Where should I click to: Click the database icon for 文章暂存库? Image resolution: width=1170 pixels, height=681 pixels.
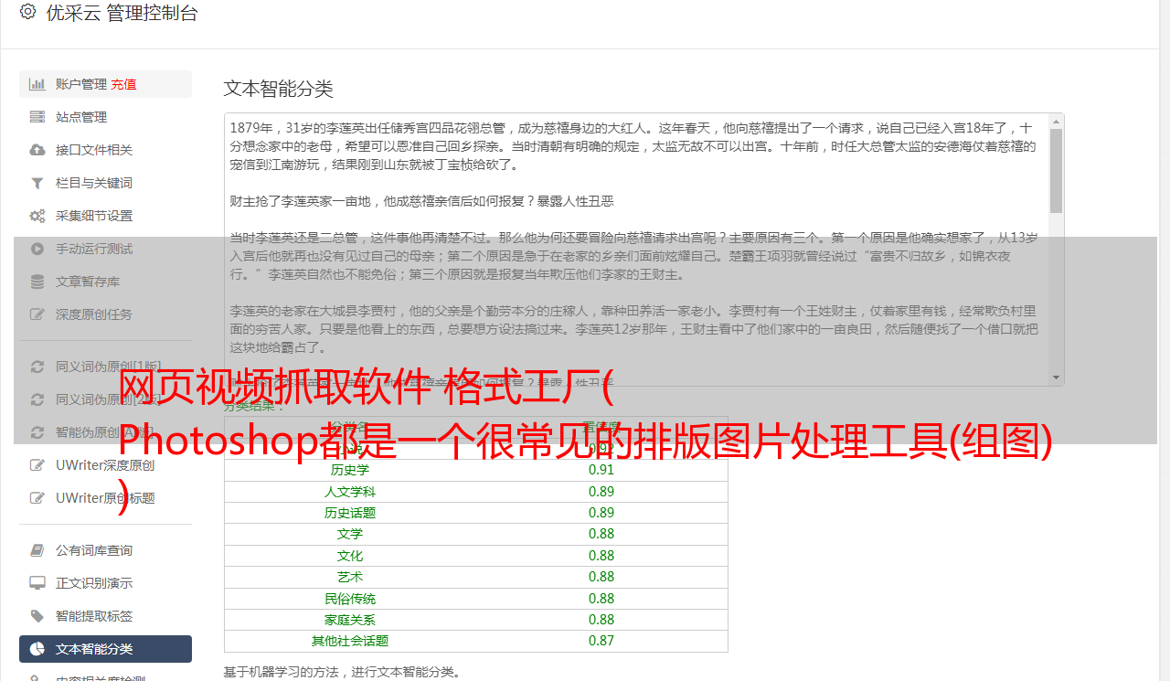(x=37, y=282)
